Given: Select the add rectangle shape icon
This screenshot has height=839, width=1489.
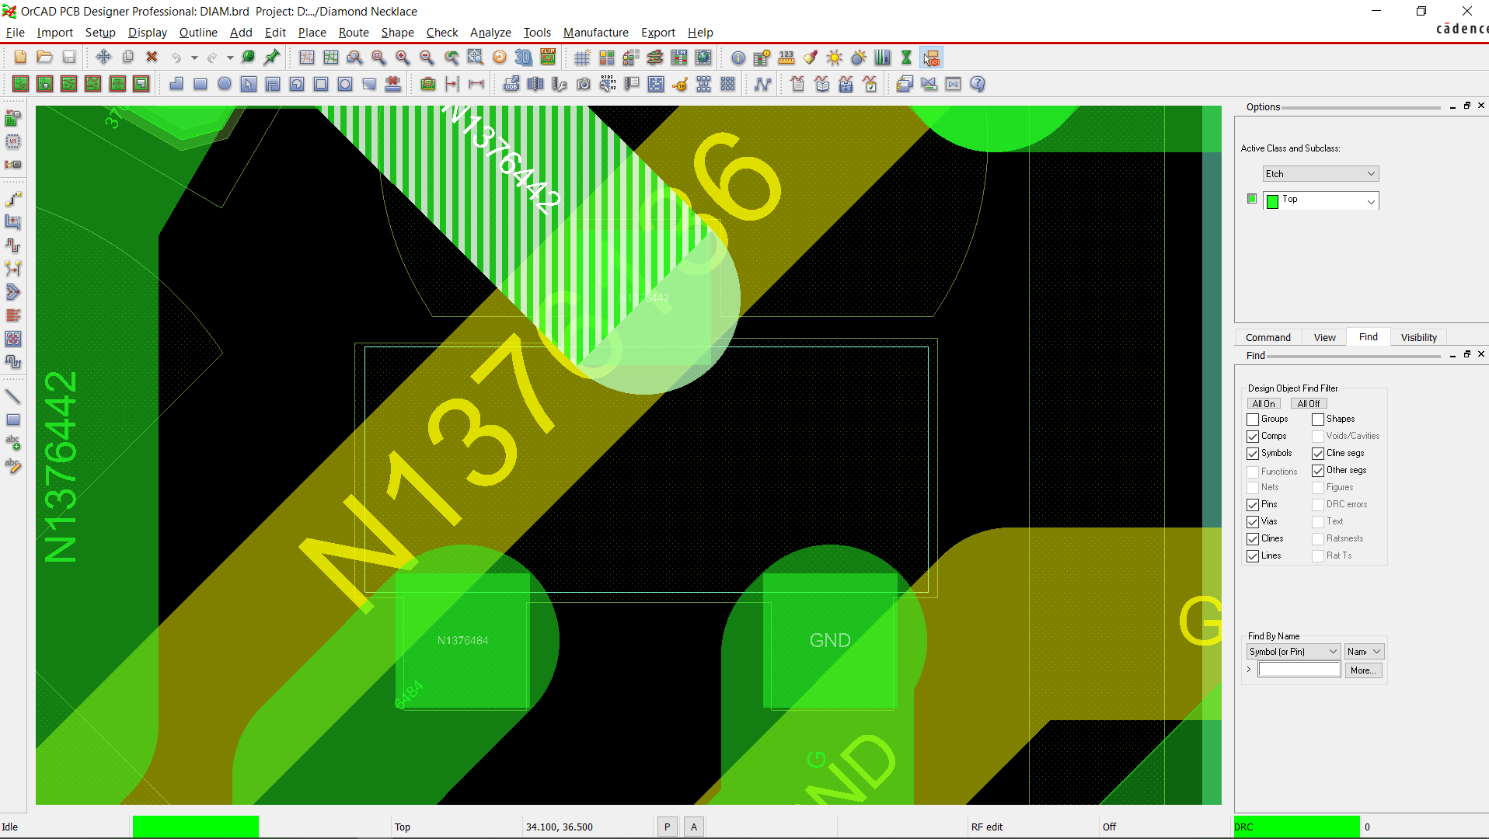Looking at the screenshot, I should 201,84.
